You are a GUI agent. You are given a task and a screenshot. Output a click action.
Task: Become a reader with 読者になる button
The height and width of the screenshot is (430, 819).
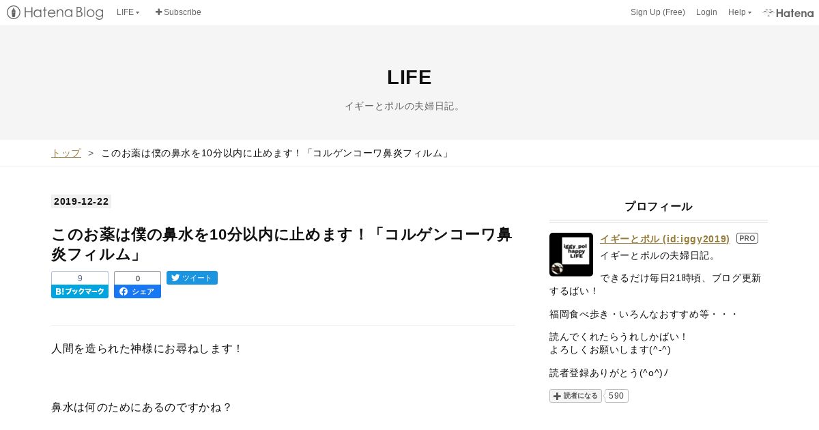[575, 396]
